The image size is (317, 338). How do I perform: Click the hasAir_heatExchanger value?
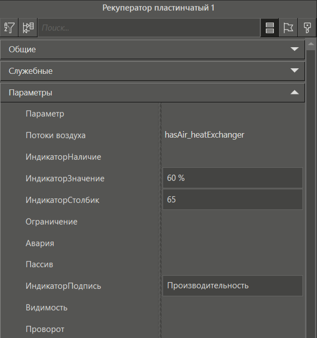pos(204,135)
